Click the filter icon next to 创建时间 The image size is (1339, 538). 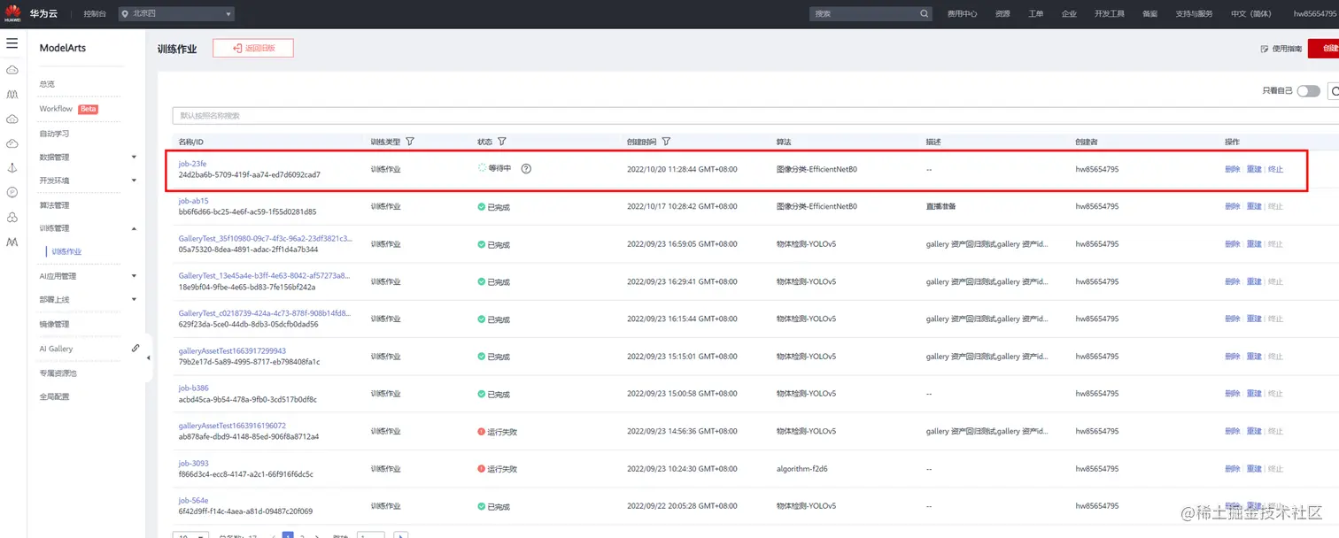pos(666,142)
